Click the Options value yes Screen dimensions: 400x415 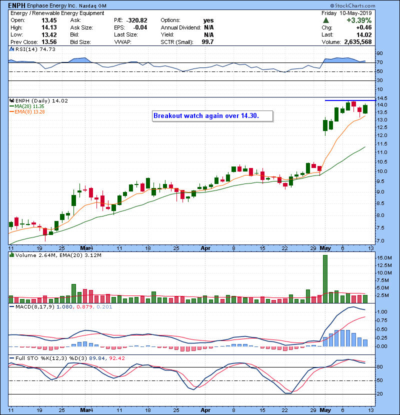[208, 20]
